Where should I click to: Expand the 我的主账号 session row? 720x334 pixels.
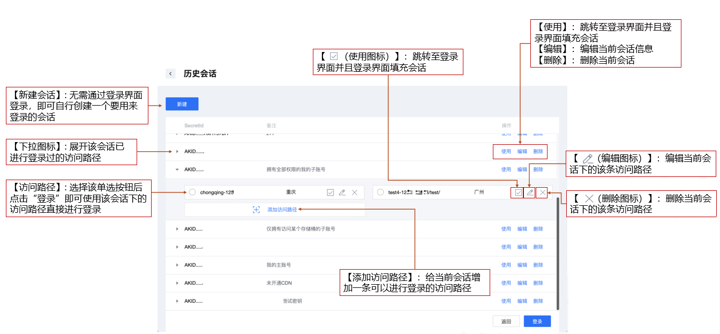point(177,265)
